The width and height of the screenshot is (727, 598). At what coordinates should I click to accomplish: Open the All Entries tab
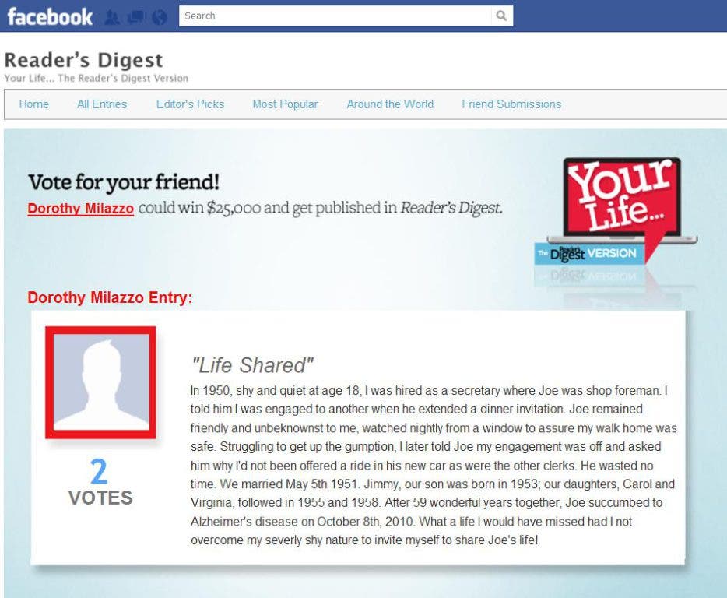tap(102, 104)
